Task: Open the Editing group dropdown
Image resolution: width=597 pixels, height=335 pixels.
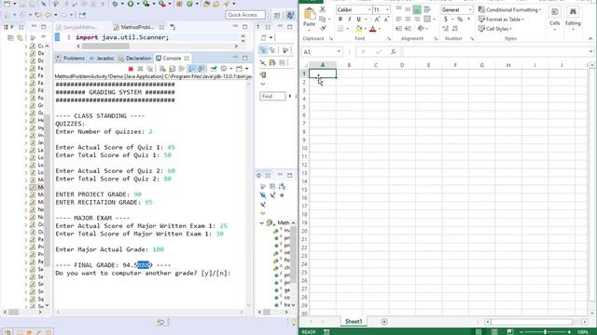Action: pos(573,19)
